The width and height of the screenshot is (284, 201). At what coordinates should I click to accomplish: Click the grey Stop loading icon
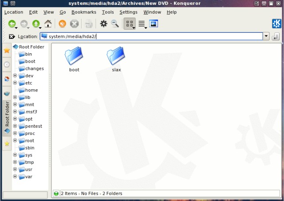(74, 24)
